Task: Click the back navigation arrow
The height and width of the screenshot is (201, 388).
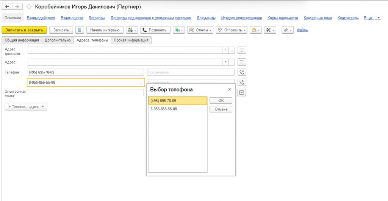Action: click(7, 7)
